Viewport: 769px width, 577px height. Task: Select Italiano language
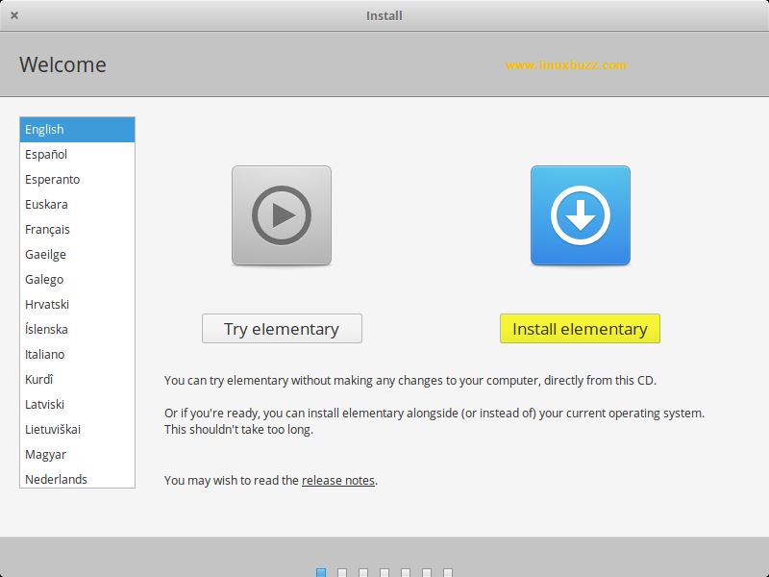tap(78, 355)
